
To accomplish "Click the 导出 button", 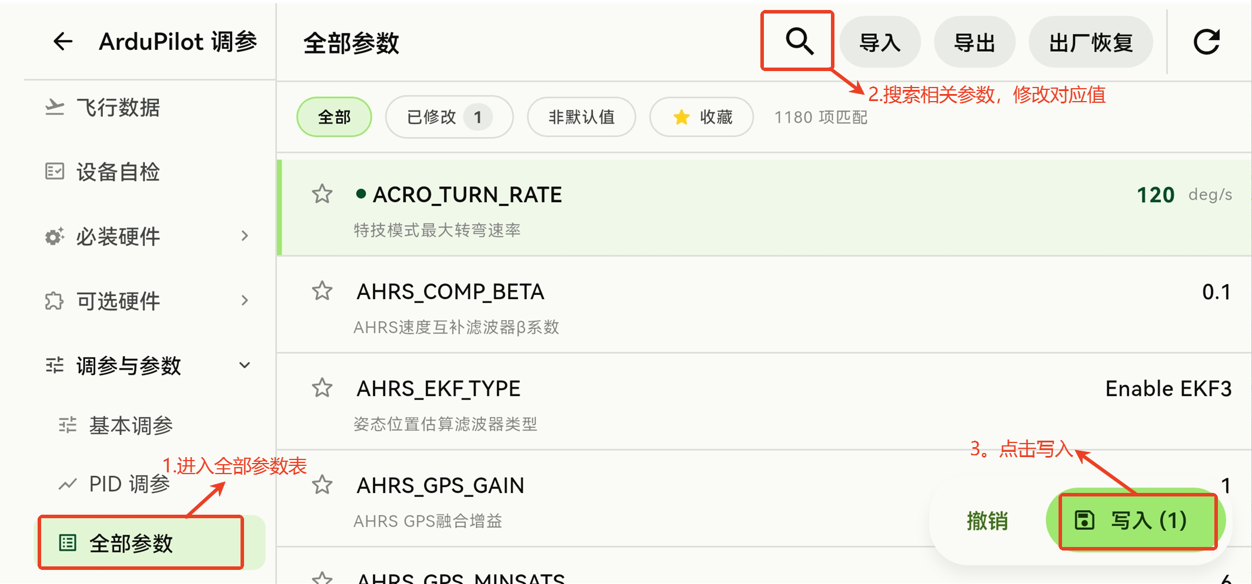I will (x=974, y=42).
